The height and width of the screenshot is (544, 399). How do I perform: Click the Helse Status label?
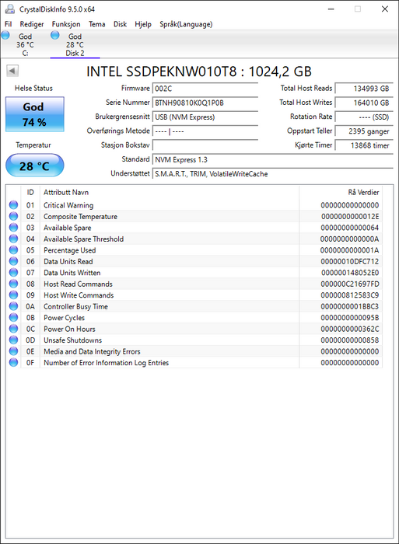(x=33, y=88)
